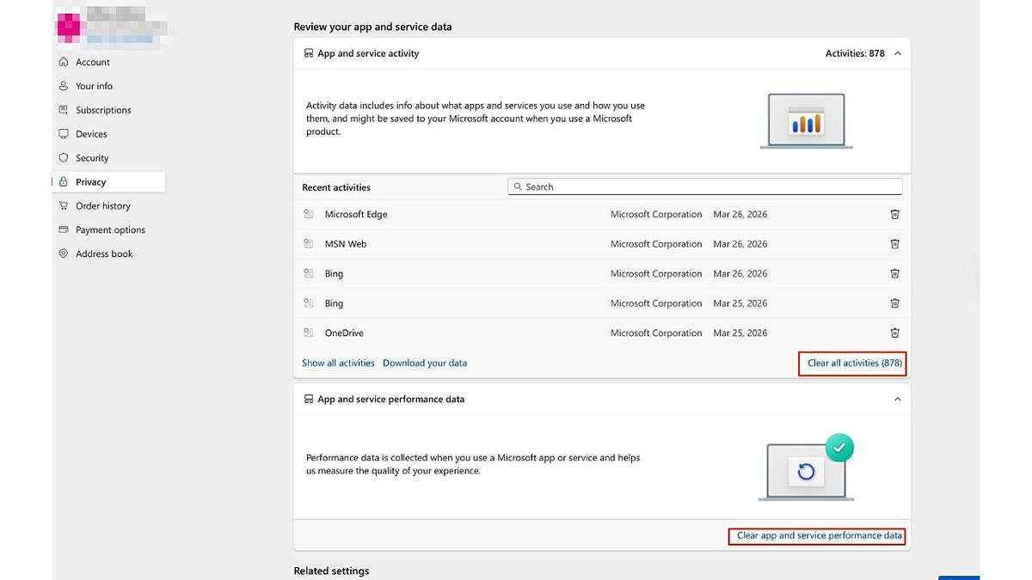Click the Address book pin icon

(x=63, y=253)
